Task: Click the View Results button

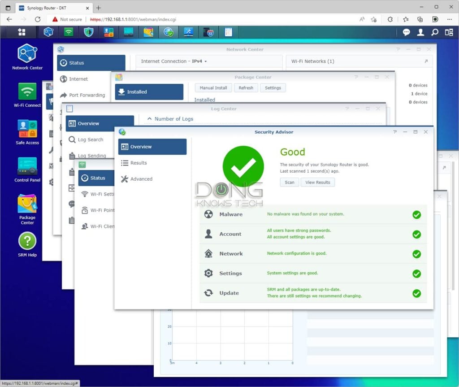Action: coord(318,182)
